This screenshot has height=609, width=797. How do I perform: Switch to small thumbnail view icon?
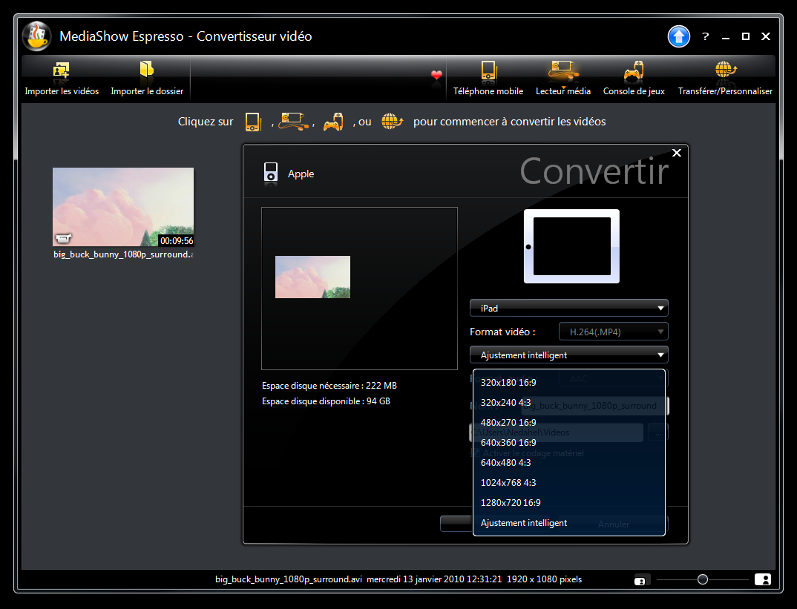[640, 580]
